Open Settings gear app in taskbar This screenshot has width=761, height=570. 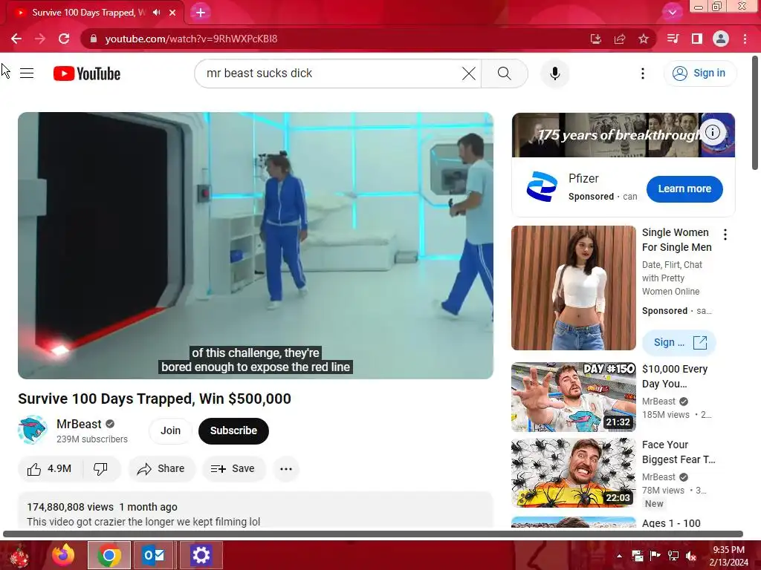[201, 555]
